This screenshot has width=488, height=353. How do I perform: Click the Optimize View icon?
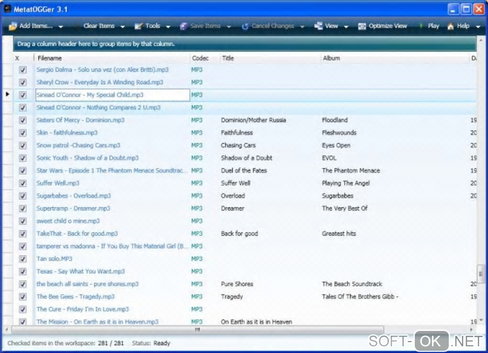(x=362, y=26)
